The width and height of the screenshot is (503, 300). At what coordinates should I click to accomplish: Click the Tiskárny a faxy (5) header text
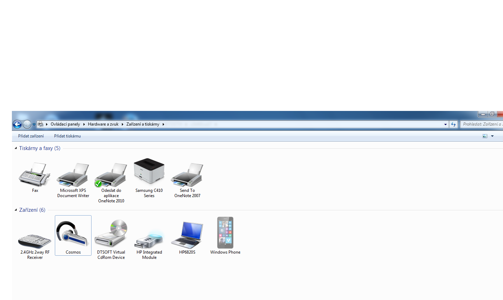(x=40, y=148)
